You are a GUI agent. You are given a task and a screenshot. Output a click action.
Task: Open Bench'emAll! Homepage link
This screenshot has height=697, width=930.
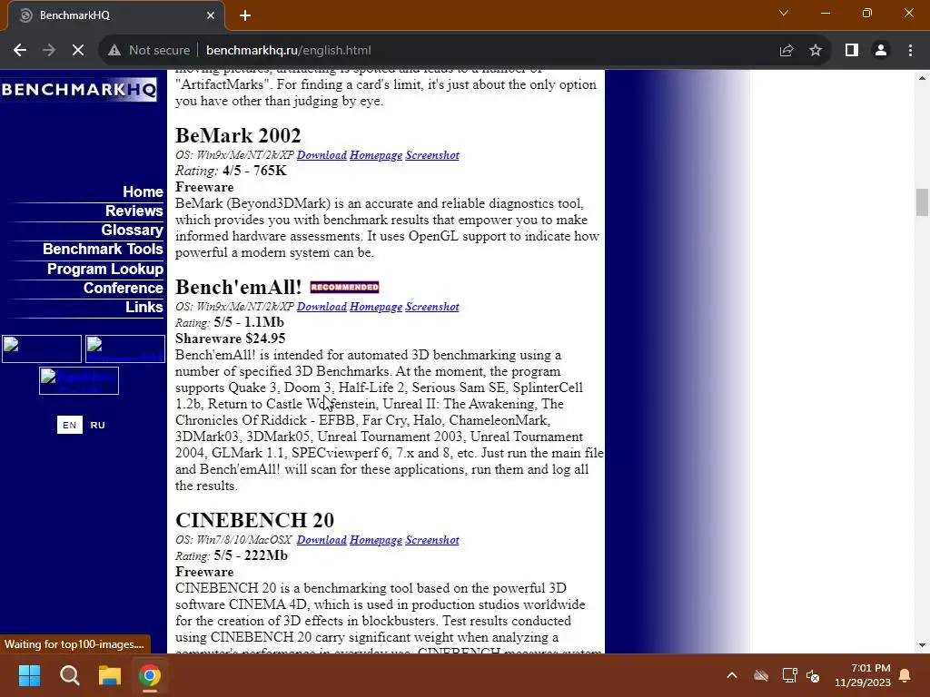tap(376, 307)
